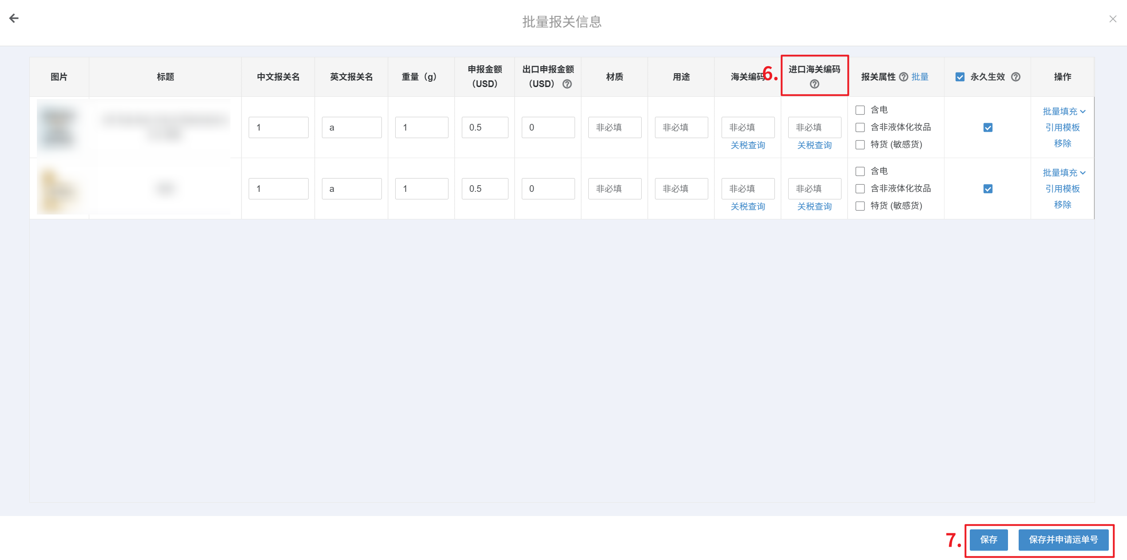The image size is (1127, 560).
Task: Click 批量 link next to 报关属性
Action: tap(920, 77)
